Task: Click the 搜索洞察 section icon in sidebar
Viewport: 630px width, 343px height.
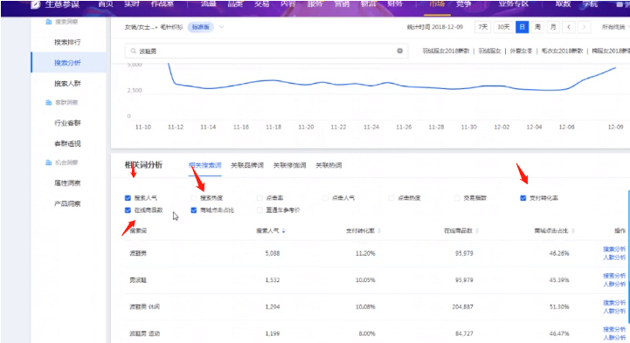Action: pyautogui.click(x=49, y=22)
